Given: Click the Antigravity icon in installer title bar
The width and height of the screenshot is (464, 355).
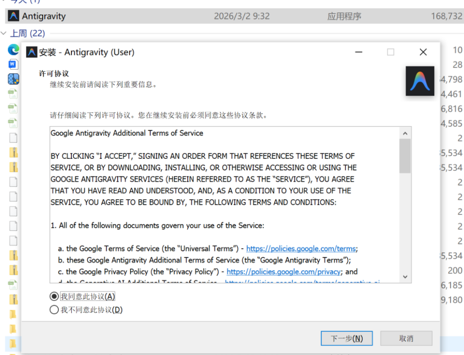Looking at the screenshot, I should tap(32, 52).
